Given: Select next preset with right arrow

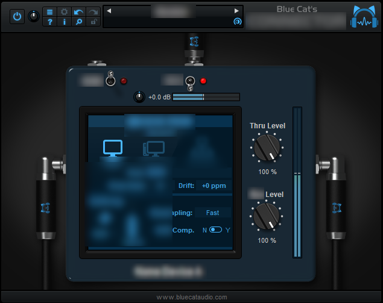Looking at the screenshot, I should [x=236, y=11].
